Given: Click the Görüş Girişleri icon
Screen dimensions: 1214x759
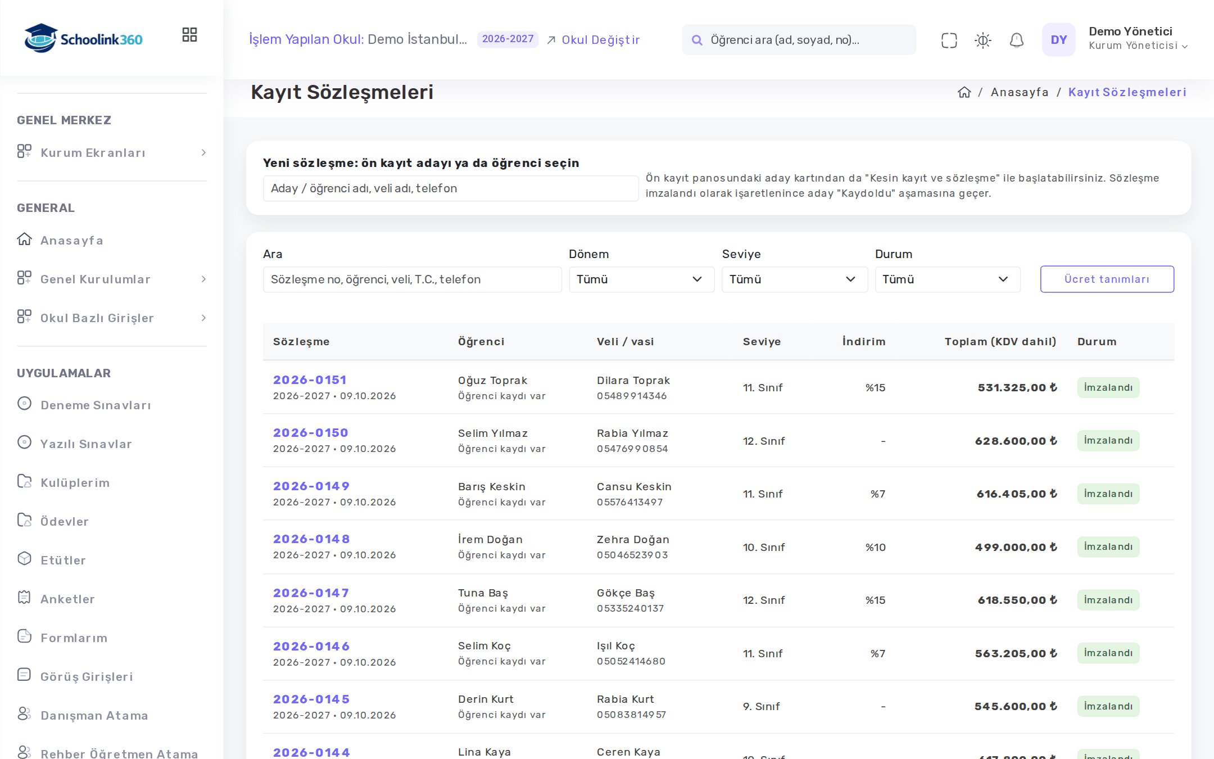Looking at the screenshot, I should pos(24,675).
